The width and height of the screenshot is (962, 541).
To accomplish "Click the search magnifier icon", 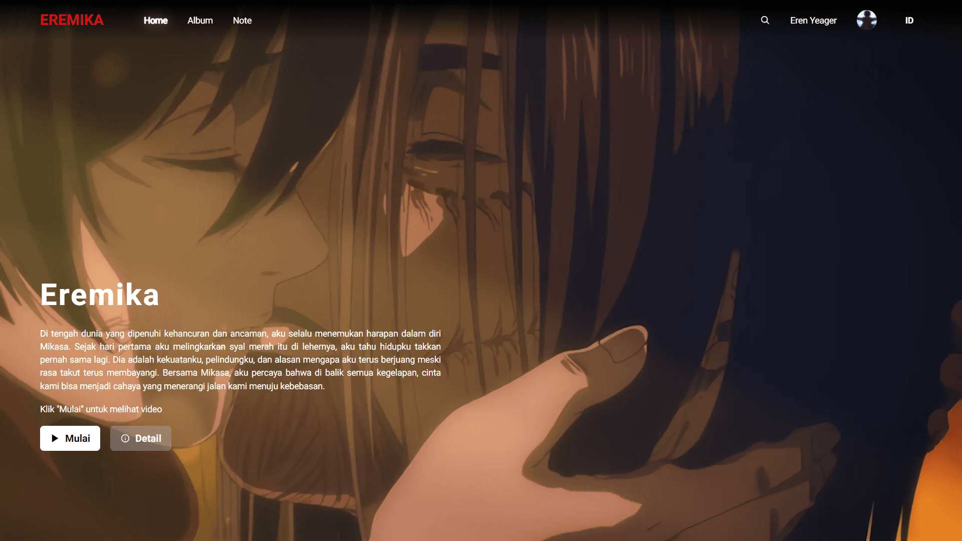I will click(x=765, y=20).
